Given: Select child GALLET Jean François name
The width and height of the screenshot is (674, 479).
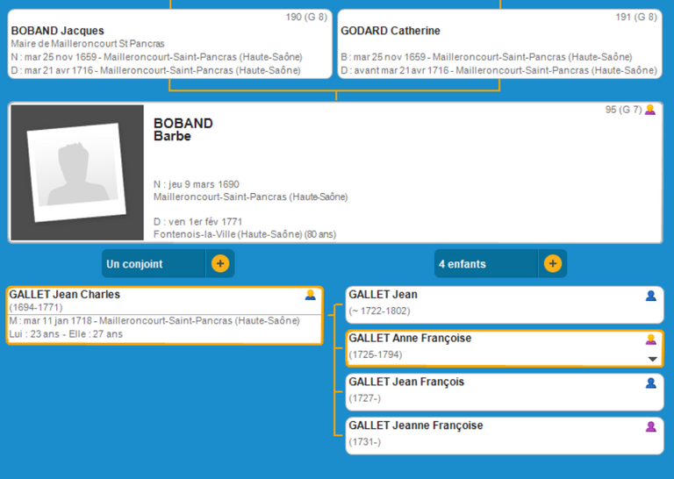Looking at the screenshot, I should (x=406, y=382).
